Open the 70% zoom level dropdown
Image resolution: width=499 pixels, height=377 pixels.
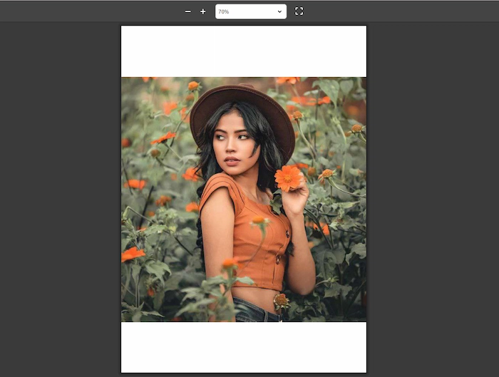[x=250, y=11]
